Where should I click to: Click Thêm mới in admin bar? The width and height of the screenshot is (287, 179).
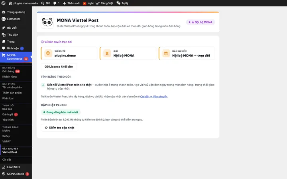73,3
